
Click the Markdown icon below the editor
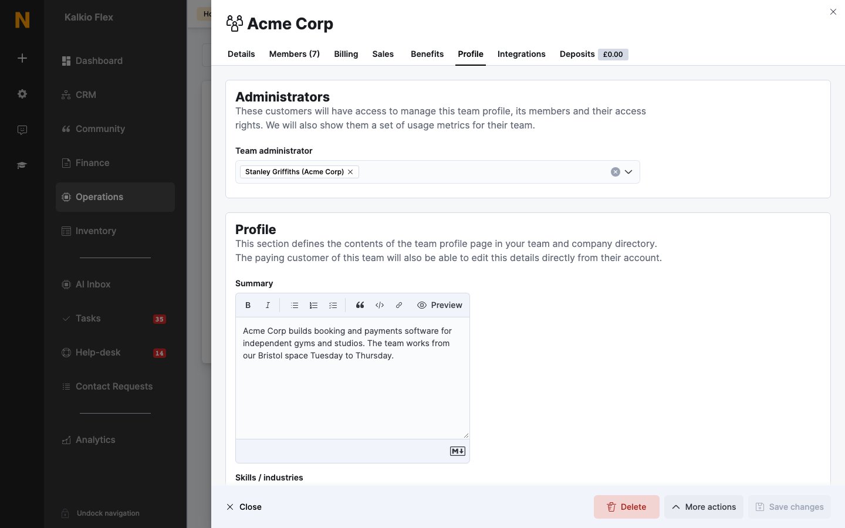[x=458, y=451]
